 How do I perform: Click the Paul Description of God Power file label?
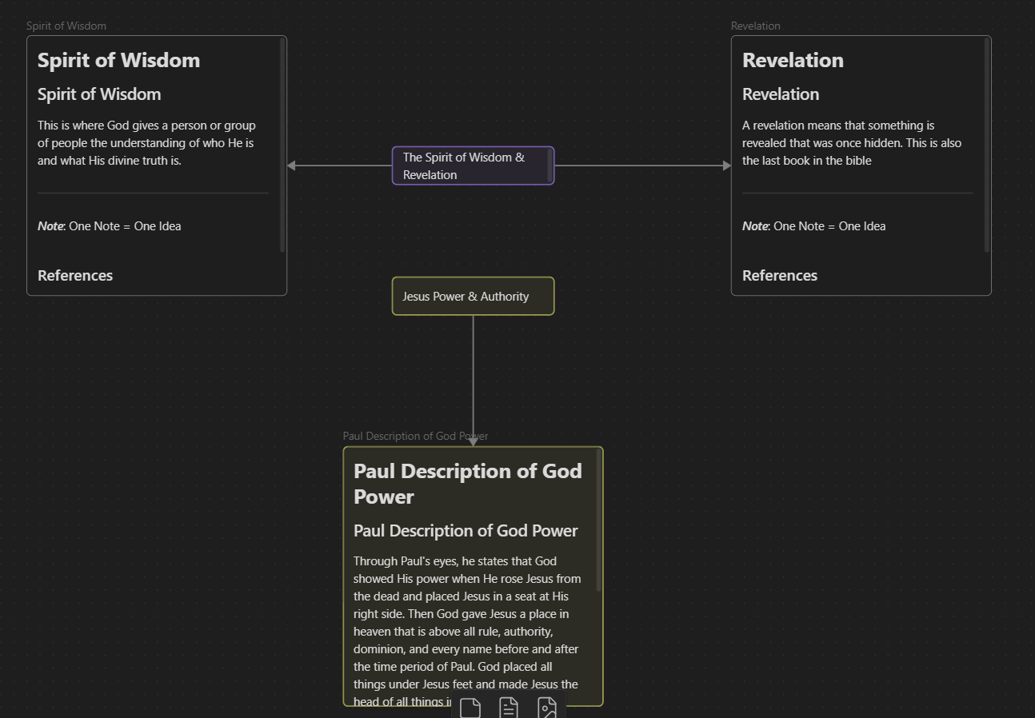point(415,436)
